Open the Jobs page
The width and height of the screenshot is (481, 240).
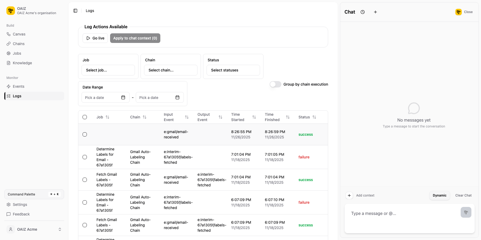click(x=17, y=53)
